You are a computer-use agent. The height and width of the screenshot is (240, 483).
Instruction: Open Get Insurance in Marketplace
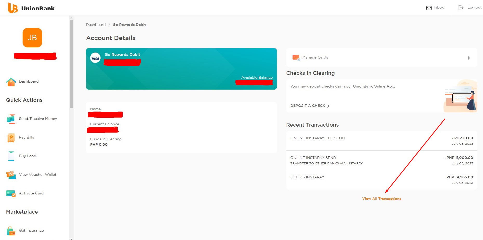[31, 230]
